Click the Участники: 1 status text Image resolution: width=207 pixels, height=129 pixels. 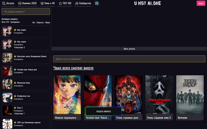(20, 114)
